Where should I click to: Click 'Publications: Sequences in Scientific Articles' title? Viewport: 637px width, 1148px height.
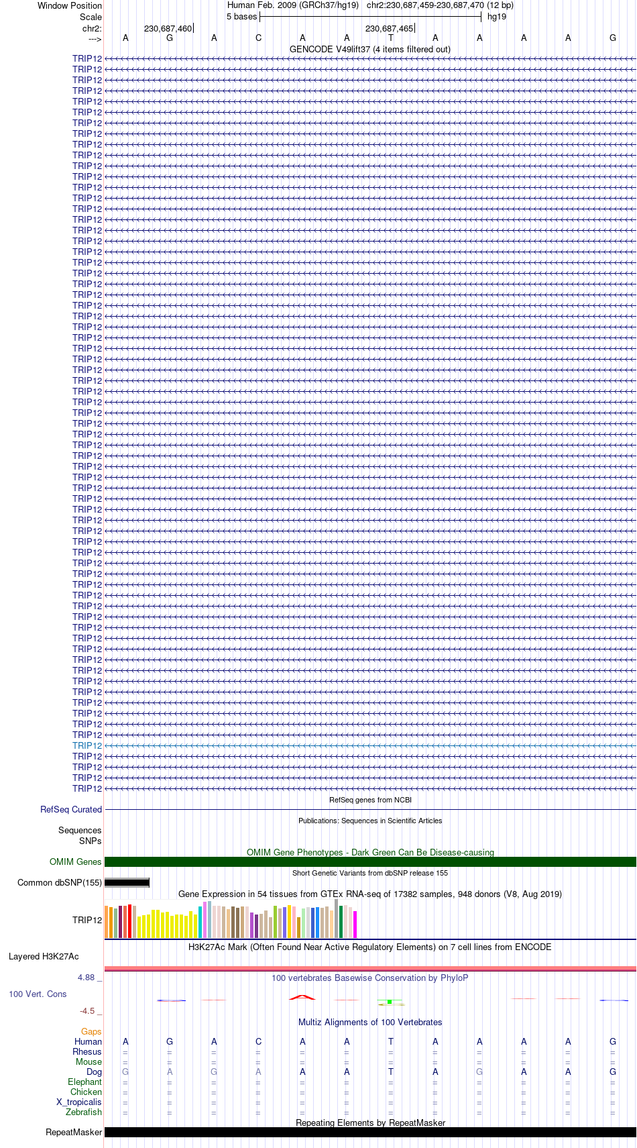point(370,821)
